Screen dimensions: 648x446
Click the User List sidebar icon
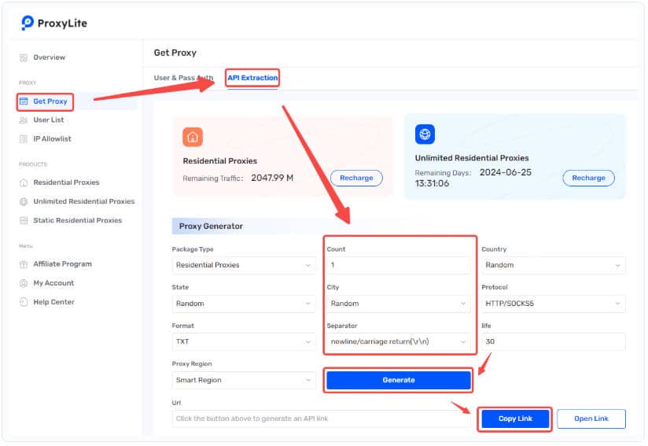[24, 120]
